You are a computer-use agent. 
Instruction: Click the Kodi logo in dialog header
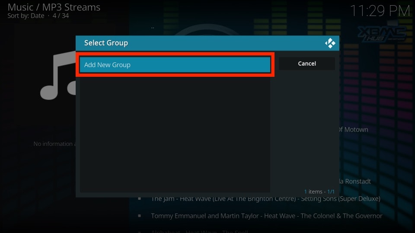pos(330,43)
